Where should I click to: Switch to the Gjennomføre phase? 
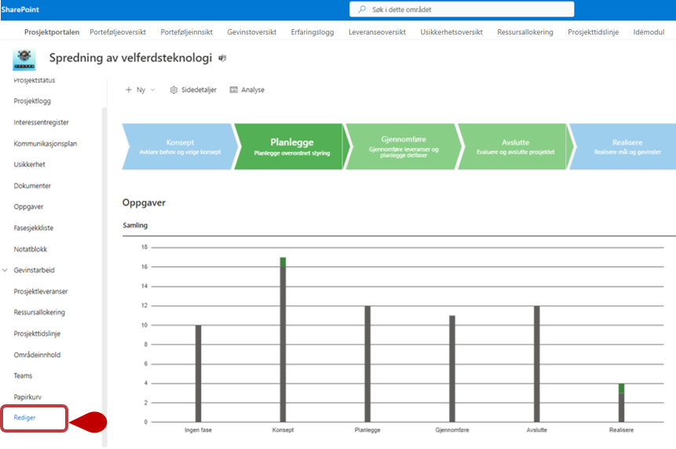pos(403,147)
